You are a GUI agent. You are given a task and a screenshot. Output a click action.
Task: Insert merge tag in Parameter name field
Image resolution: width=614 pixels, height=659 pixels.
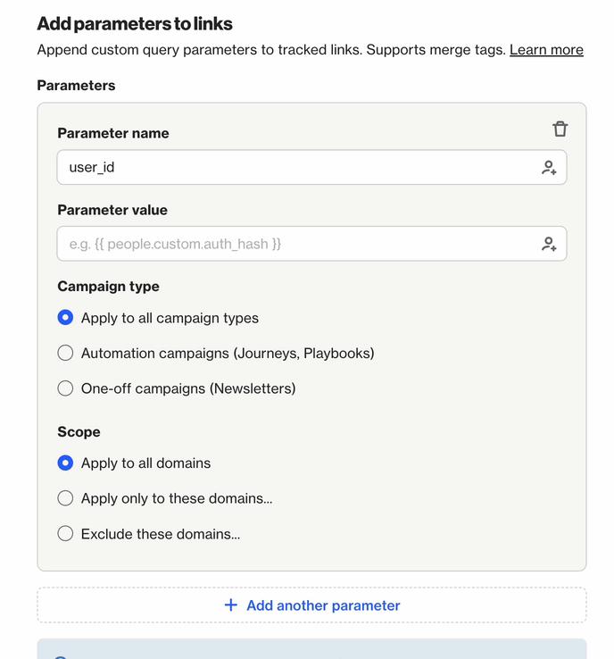549,168
